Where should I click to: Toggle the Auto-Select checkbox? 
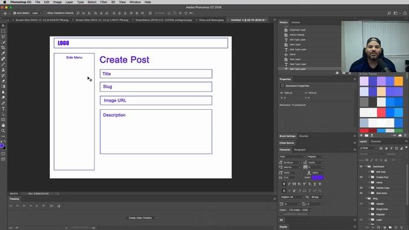point(15,13)
